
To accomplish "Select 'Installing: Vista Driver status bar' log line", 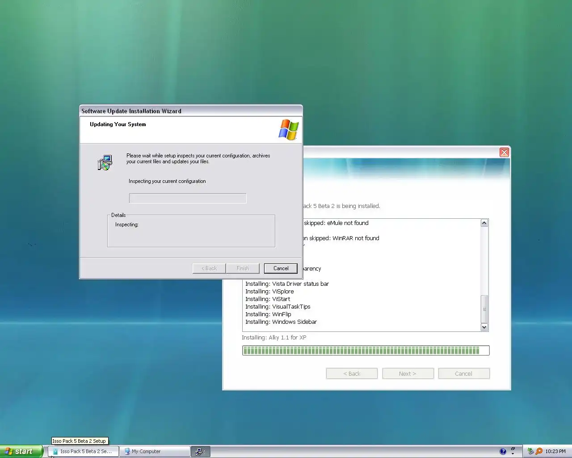I will point(287,284).
